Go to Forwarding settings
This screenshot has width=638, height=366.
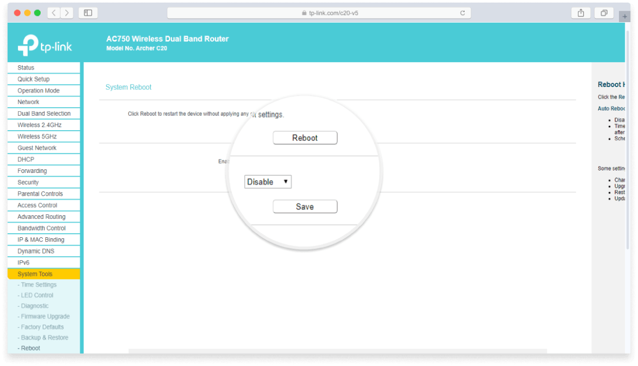coord(44,171)
